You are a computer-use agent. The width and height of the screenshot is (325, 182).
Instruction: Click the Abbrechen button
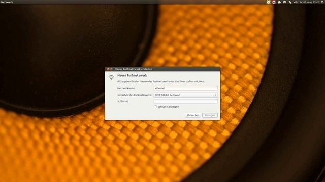(193, 115)
